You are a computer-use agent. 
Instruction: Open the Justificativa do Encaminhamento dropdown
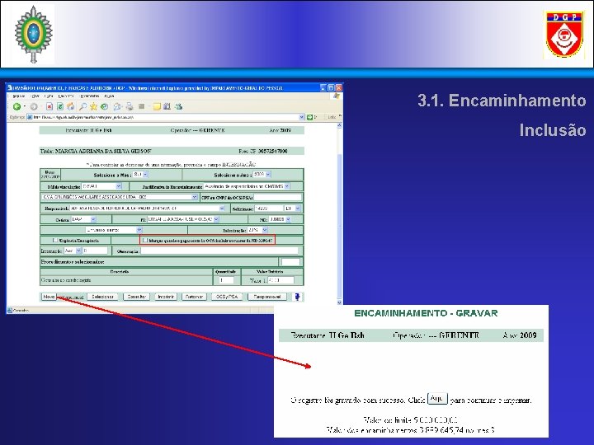point(247,186)
